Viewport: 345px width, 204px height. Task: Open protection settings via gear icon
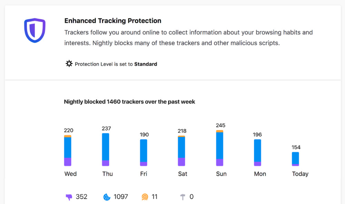coord(69,64)
